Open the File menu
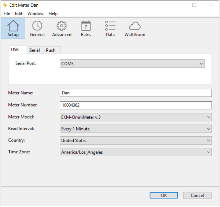The width and height of the screenshot is (220, 207). click(x=7, y=13)
